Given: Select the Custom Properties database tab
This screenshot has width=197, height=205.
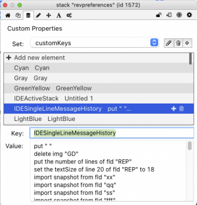Looking at the screenshot, I should pyautogui.click(x=28, y=15).
